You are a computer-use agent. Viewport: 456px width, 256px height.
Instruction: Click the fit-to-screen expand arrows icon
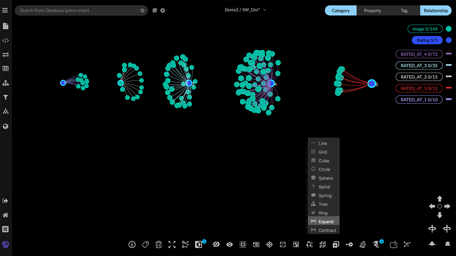tap(172, 244)
